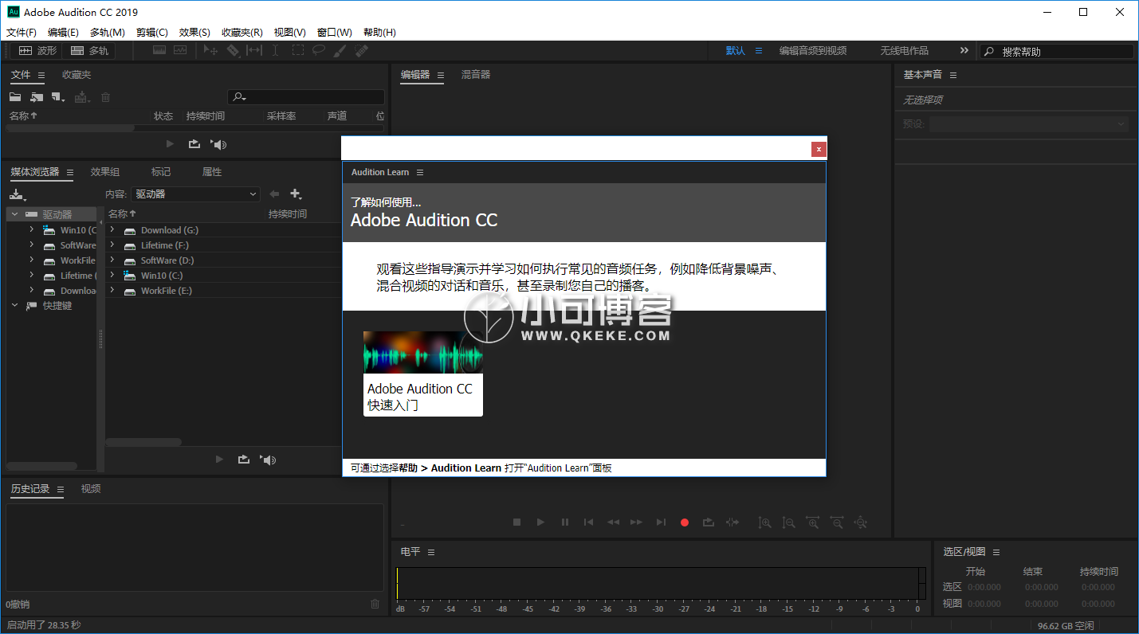Image resolution: width=1139 pixels, height=634 pixels.
Task: Select the 编辑音频到视频 workspace
Action: 813,51
